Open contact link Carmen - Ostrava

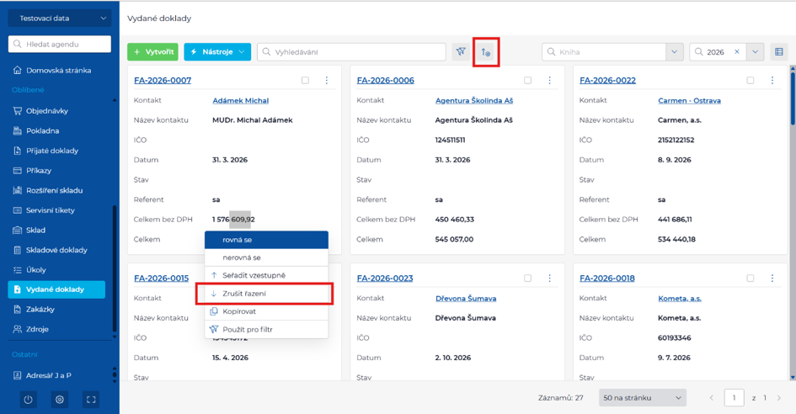click(x=689, y=100)
